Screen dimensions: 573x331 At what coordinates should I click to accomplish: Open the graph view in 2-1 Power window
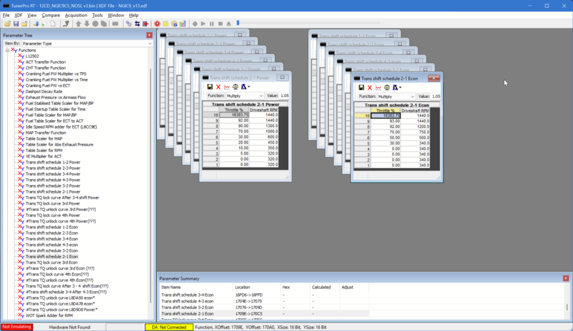227,87
